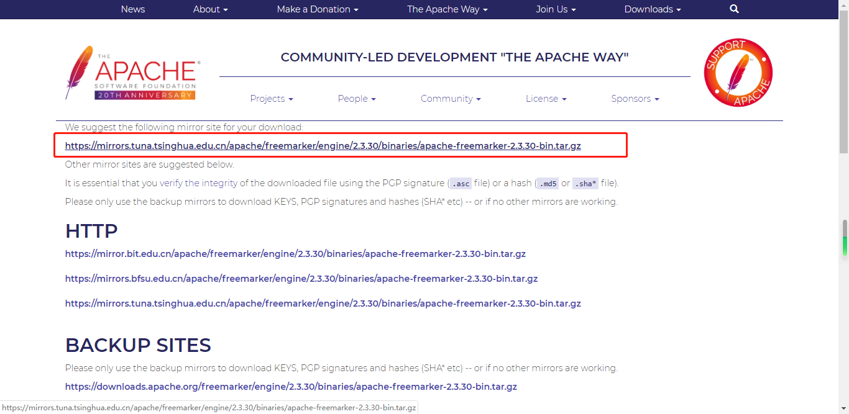849x414 pixels.
Task: Open the Downloads dropdown menu
Action: pyautogui.click(x=653, y=9)
